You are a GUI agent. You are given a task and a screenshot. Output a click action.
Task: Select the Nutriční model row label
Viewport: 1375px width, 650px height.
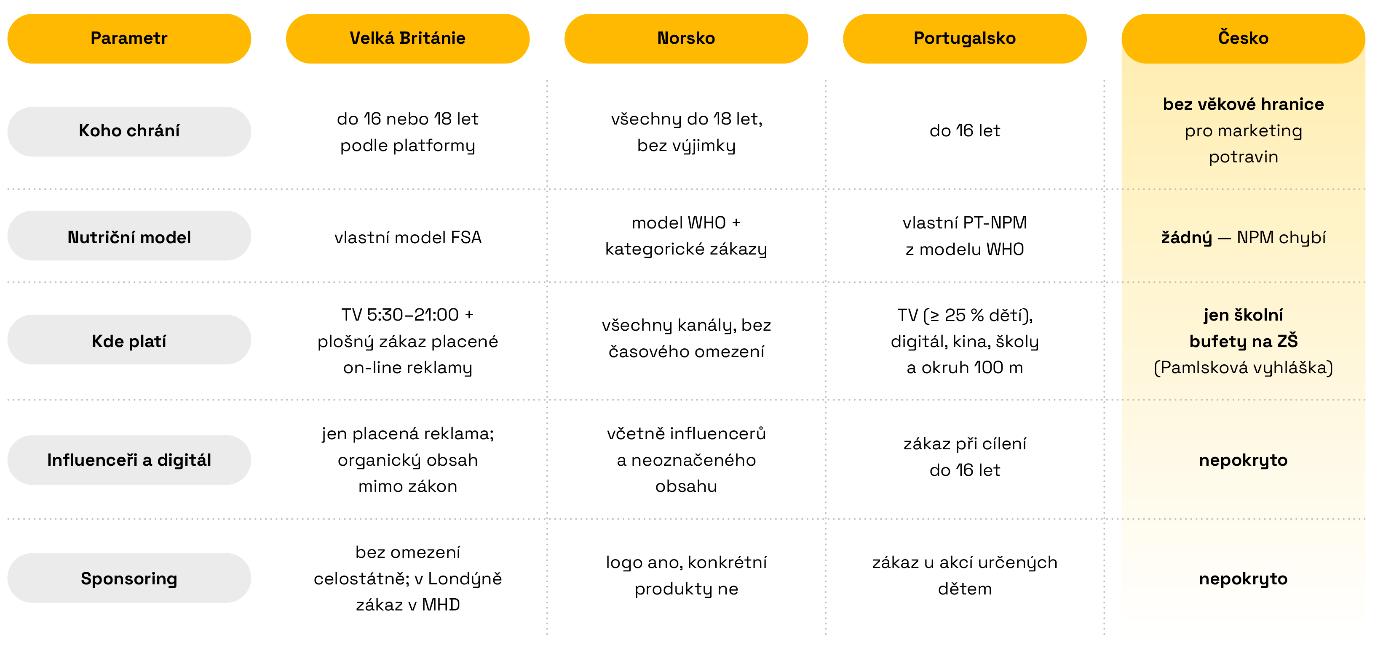tap(128, 236)
